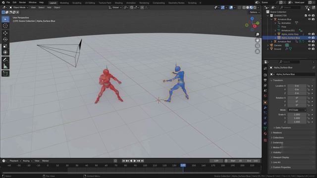Select the Measure tool
Screen dimensions: 317x178
(x=5, y=66)
